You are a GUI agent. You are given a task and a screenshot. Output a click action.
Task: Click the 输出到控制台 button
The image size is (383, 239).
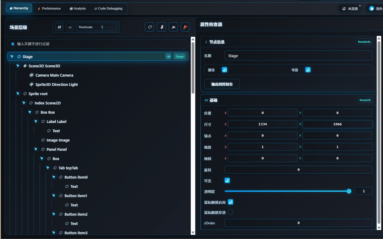click(222, 84)
